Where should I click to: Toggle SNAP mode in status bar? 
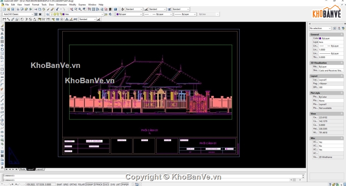point(59,185)
